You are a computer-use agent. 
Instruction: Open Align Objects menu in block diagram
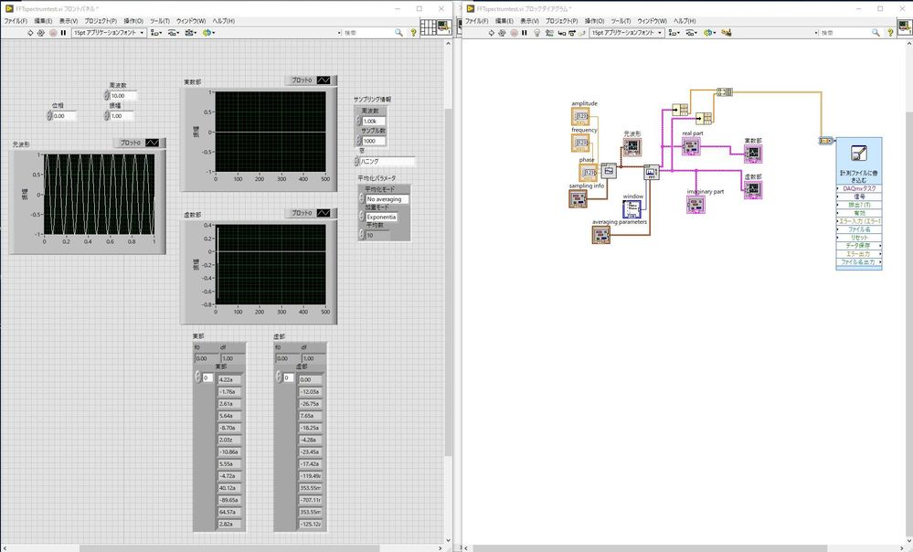point(674,33)
